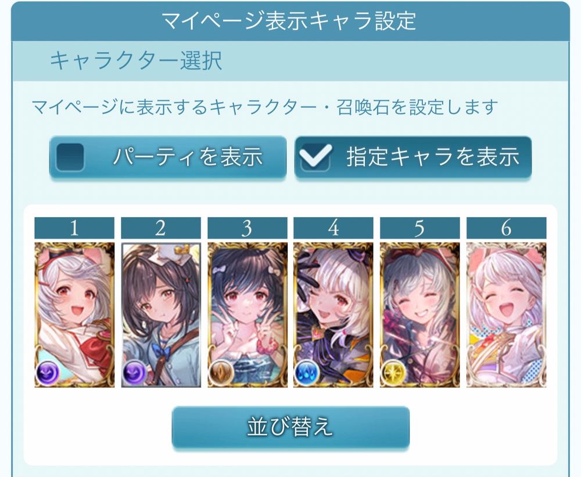
Task: Select the smiling character in slot 5
Action: coord(420,315)
